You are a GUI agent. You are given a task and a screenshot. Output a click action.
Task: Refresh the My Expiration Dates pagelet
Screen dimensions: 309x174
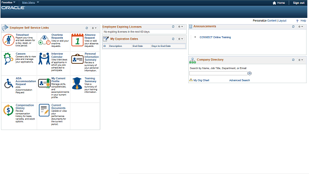[x=173, y=39]
